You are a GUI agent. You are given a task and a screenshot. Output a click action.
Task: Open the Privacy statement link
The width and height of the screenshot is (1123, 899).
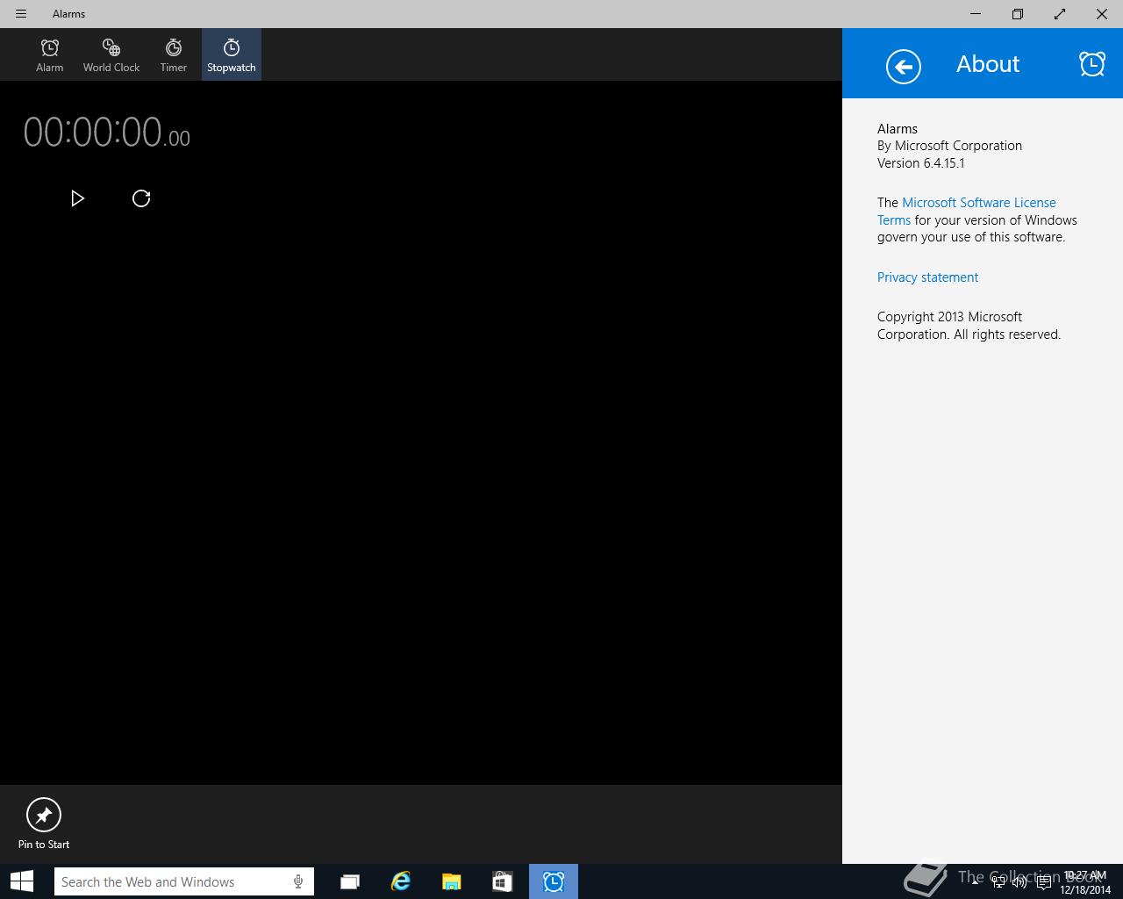point(927,277)
